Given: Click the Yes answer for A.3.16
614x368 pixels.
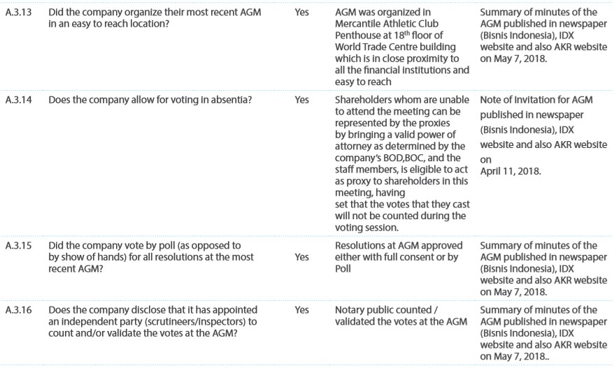Looking at the screenshot, I should pyautogui.click(x=301, y=310).
